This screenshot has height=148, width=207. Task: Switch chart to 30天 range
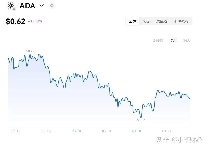point(187,40)
